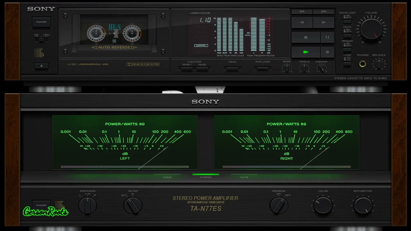Click the Counter Mode button
Image resolution: width=411 pixels, height=231 pixels.
coord(202,68)
